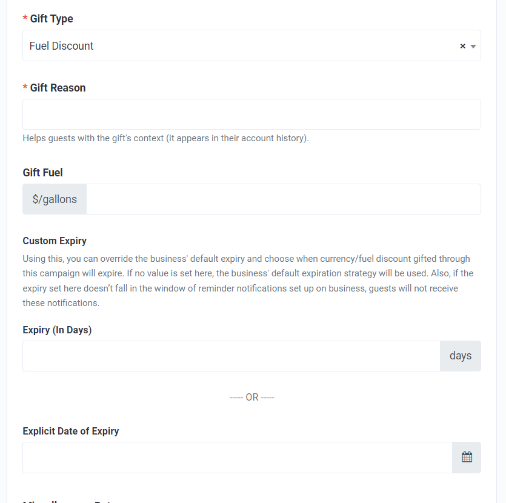Click the Custom Expiry description paragraph
506x503 pixels.
[248, 281]
